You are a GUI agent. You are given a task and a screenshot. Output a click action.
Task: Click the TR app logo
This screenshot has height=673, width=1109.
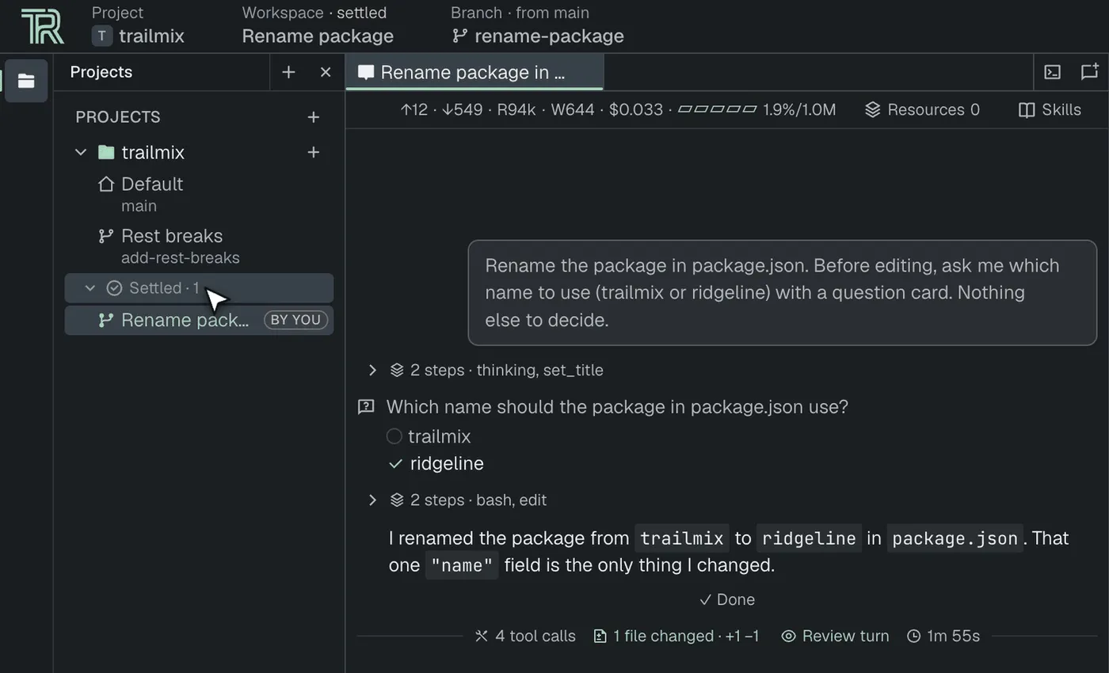click(42, 26)
